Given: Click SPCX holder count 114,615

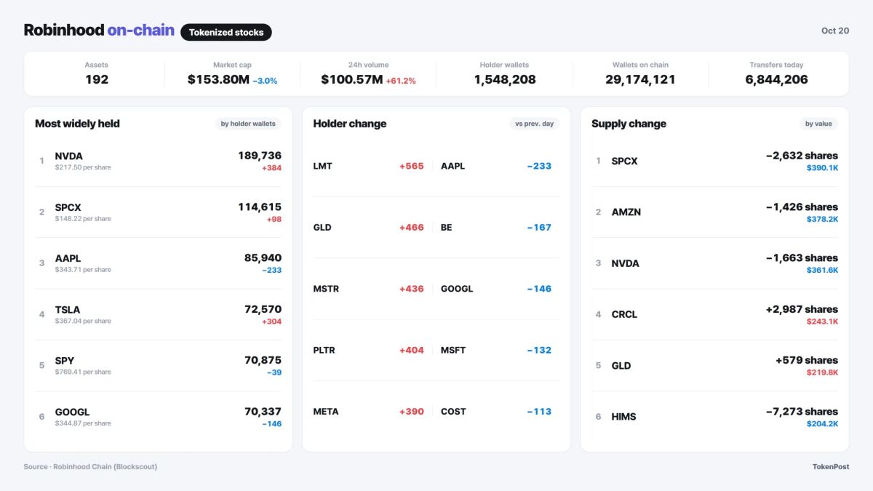Looking at the screenshot, I should [260, 207].
